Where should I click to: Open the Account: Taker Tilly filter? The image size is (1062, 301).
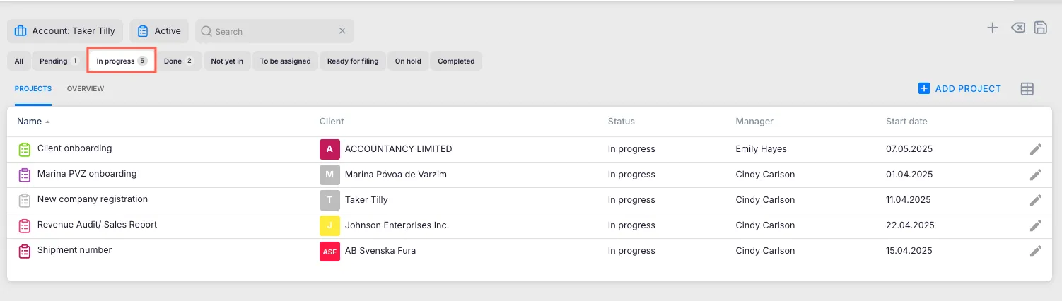(x=65, y=31)
